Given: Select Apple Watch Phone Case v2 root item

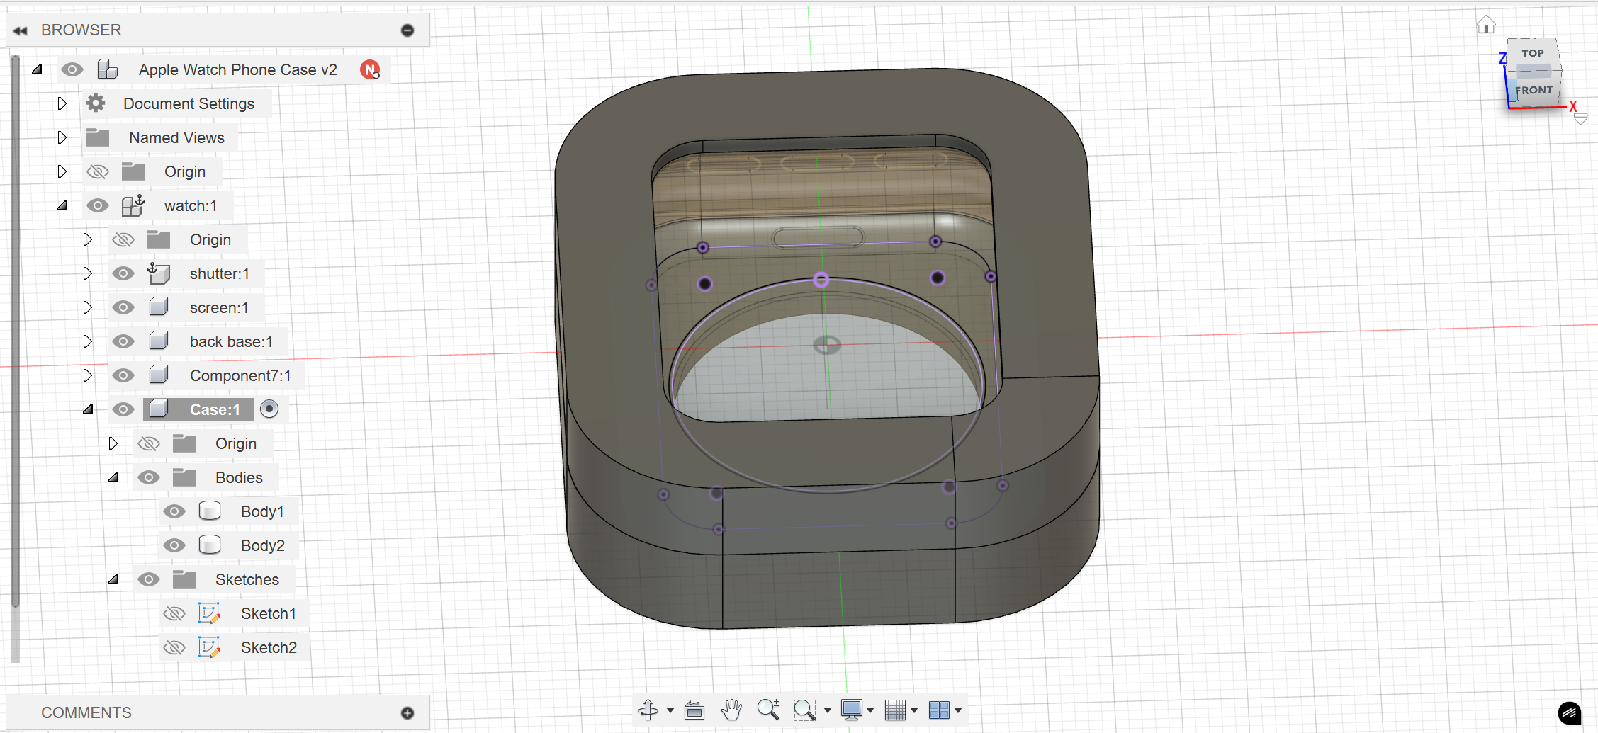Looking at the screenshot, I should point(238,69).
